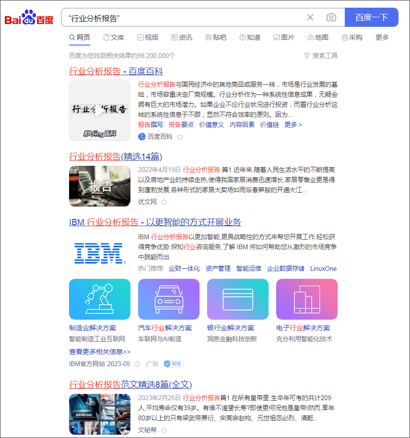This screenshot has height=438, width=410.
Task: Expand the dropdown arrow beside 文秘帮
Action: (164, 430)
